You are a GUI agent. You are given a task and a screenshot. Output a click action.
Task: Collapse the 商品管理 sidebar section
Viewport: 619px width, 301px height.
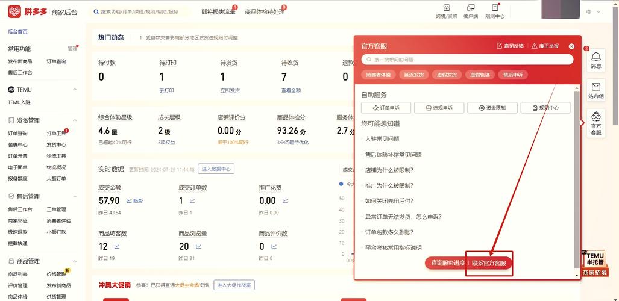75,261
